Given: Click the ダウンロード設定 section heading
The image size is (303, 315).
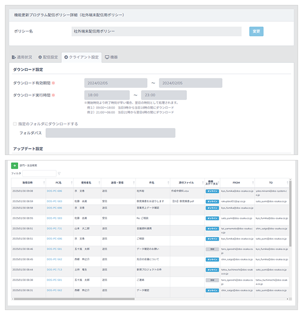Looking at the screenshot, I should tap(28, 69).
